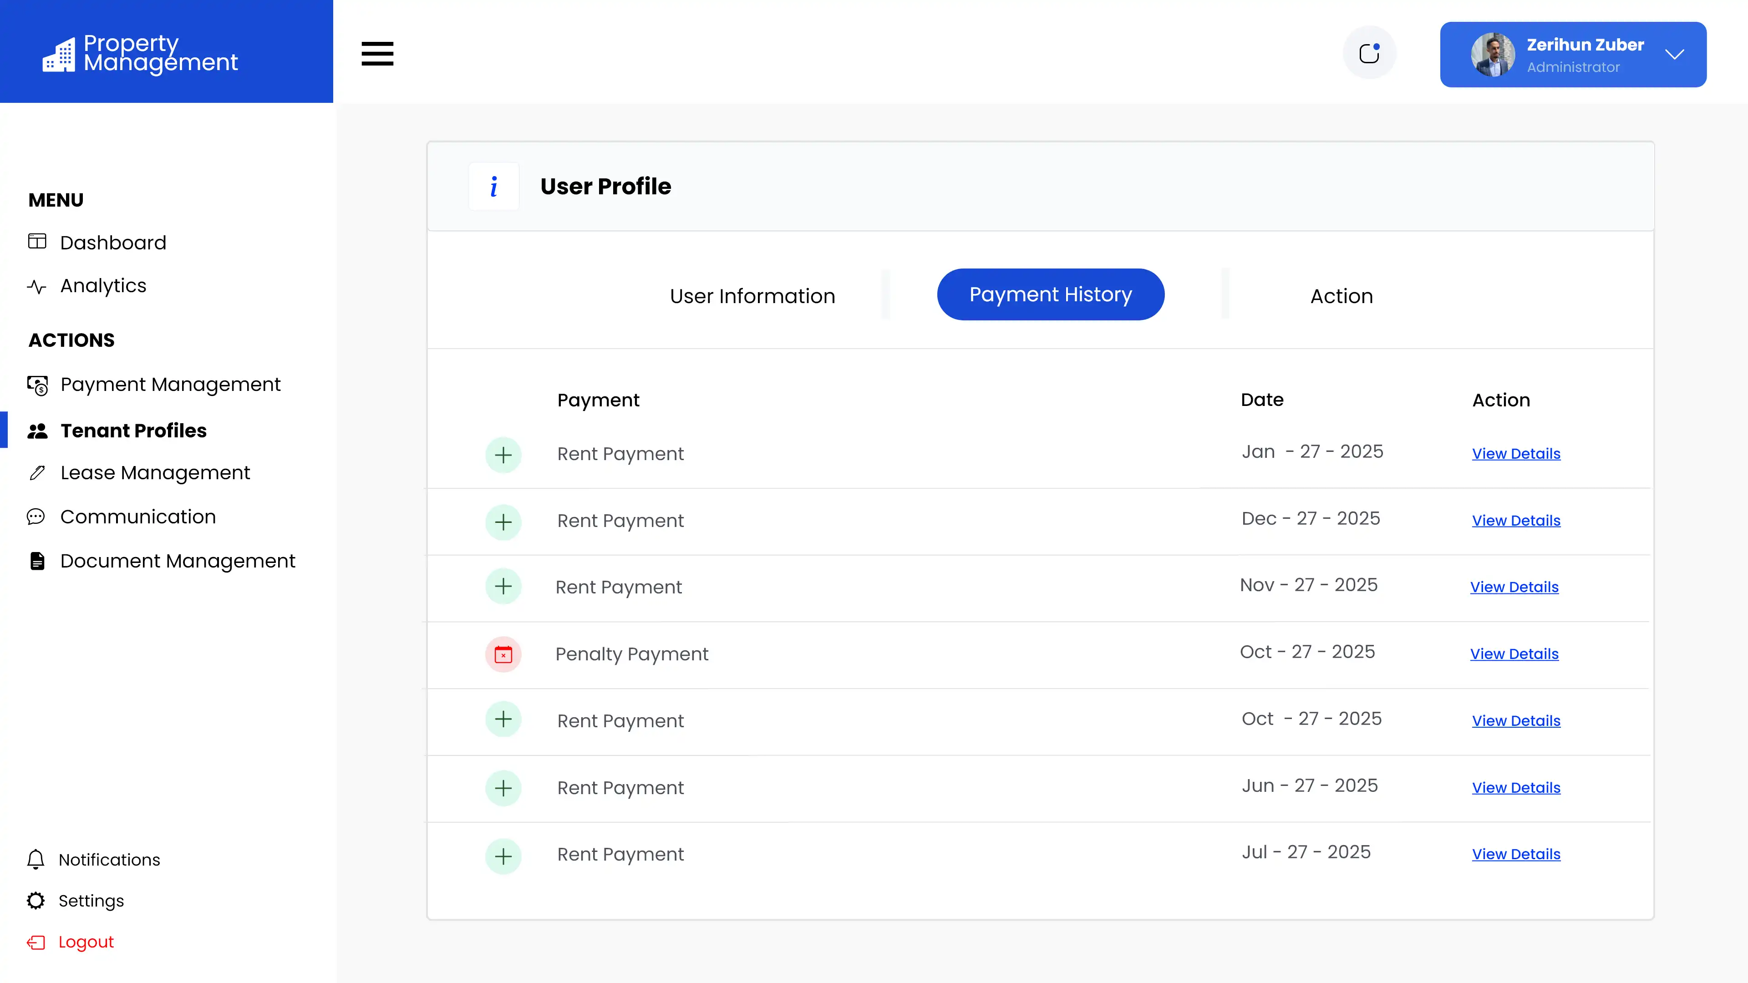Screen dimensions: 1748x983
Task: Click the Notifications bell item
Action: tap(109, 860)
